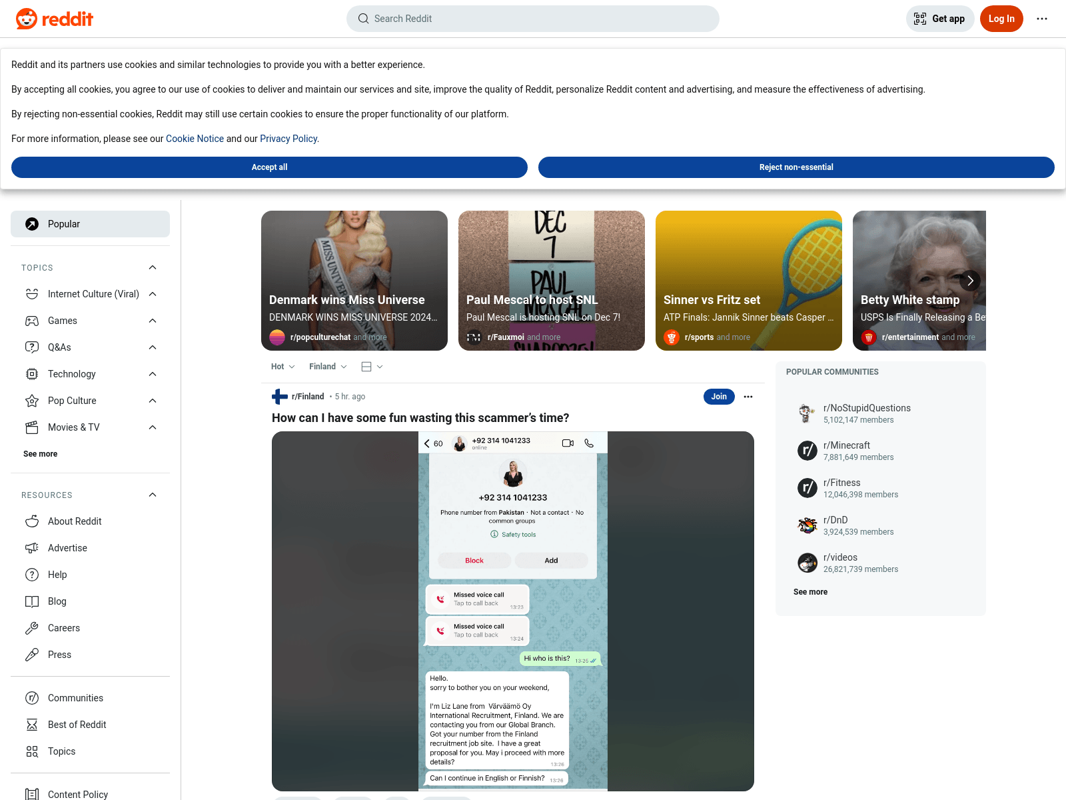Open r/Minecraft community link

(847, 445)
